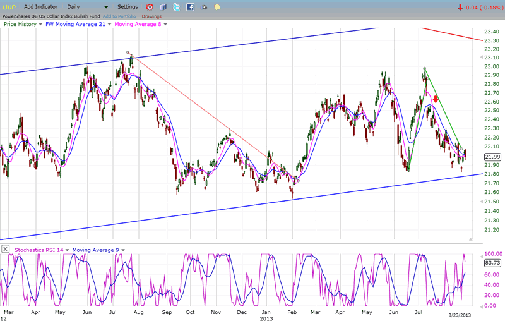
Task: Click the alarm clock alert icon
Action: pos(150,7)
